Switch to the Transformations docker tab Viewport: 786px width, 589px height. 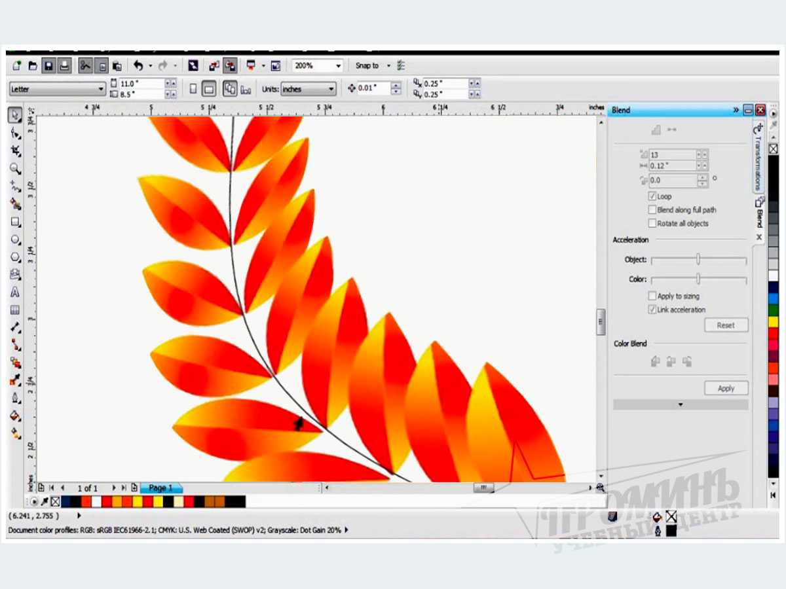[759, 156]
